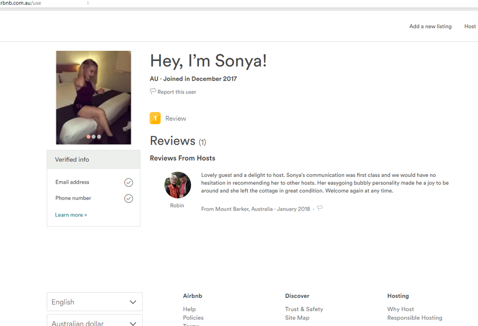Open reviewer Robin's profile photo
This screenshot has height=326, width=478.
pyautogui.click(x=178, y=185)
